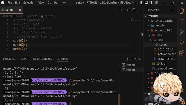Show more menu items via ellipsis
Viewport: 186px width, 105px height.
[64, 3]
